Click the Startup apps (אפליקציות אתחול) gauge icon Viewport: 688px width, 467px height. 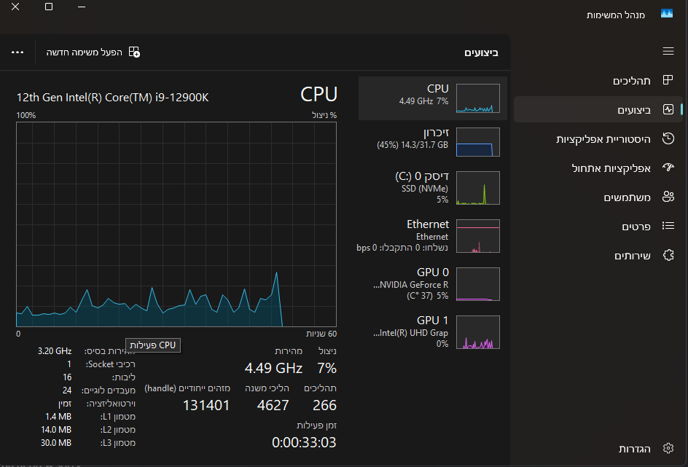click(668, 168)
